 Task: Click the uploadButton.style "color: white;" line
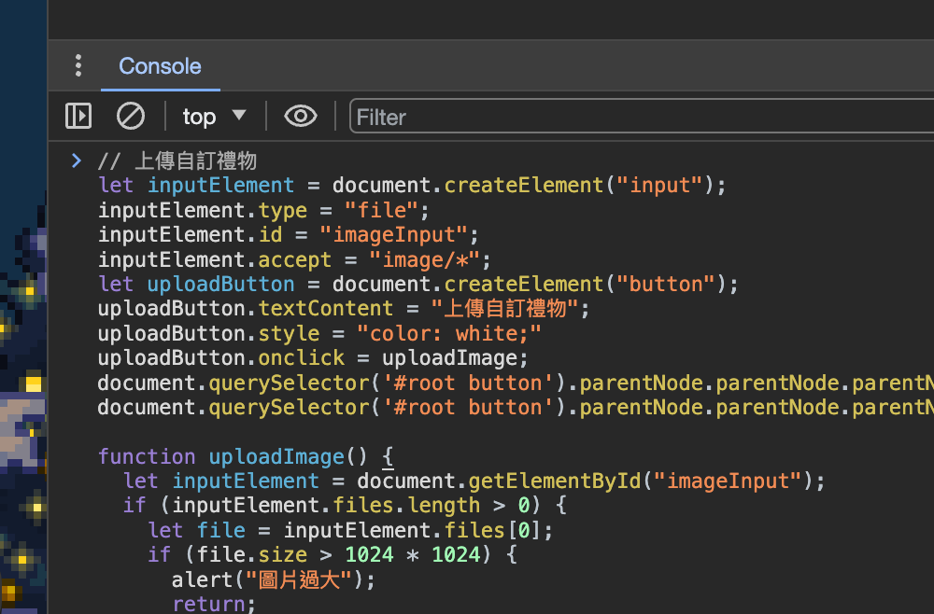point(319,334)
